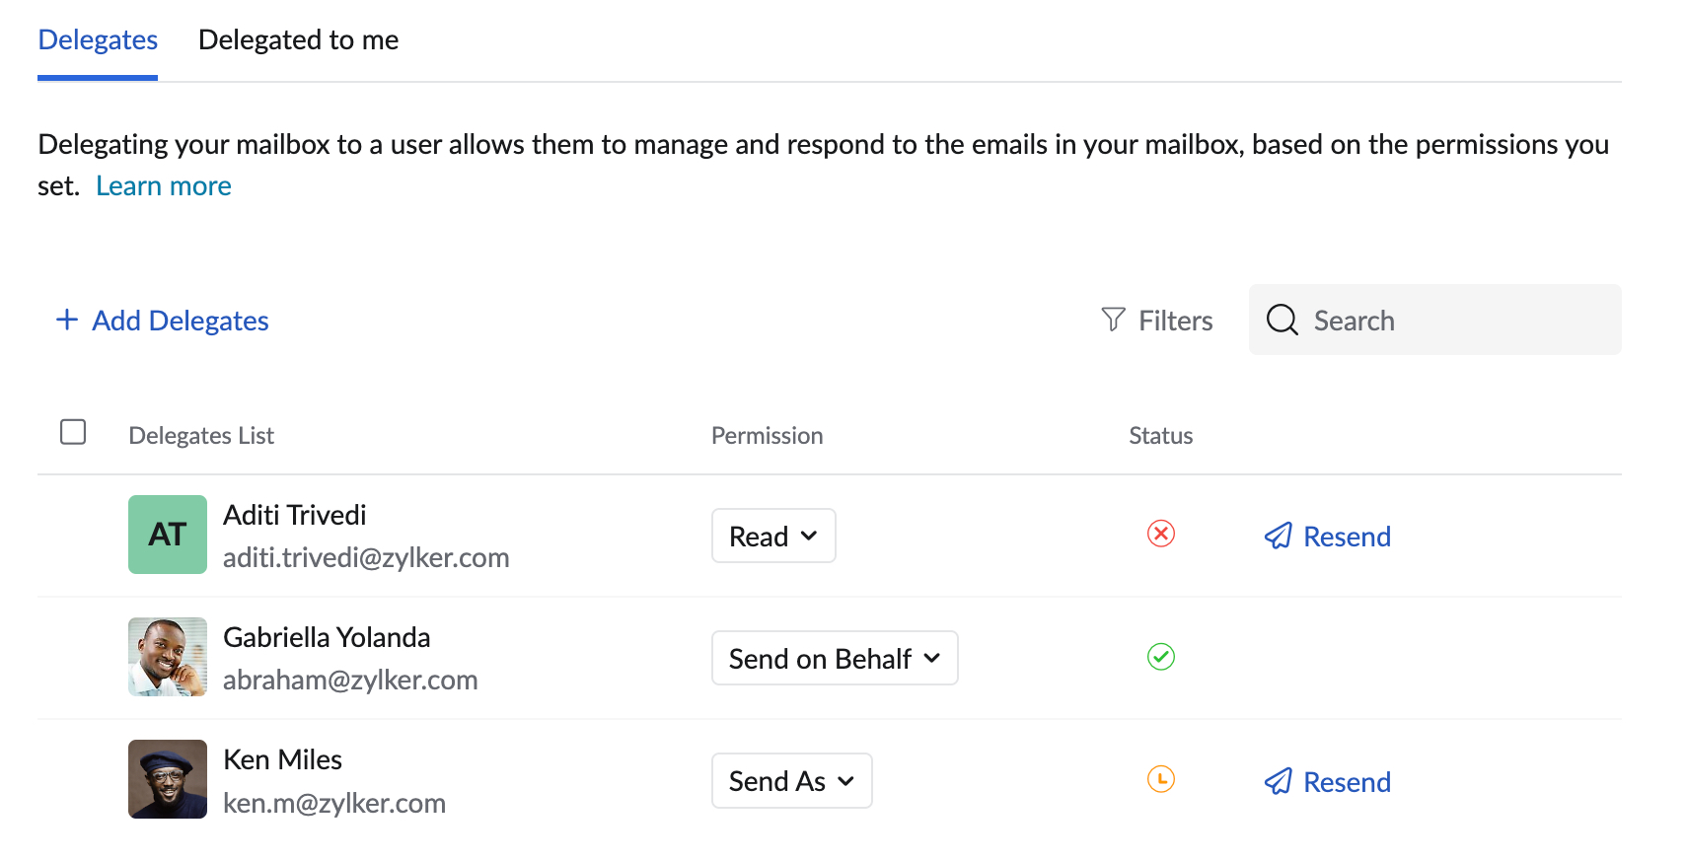Click the filter funnel icon

point(1113,320)
